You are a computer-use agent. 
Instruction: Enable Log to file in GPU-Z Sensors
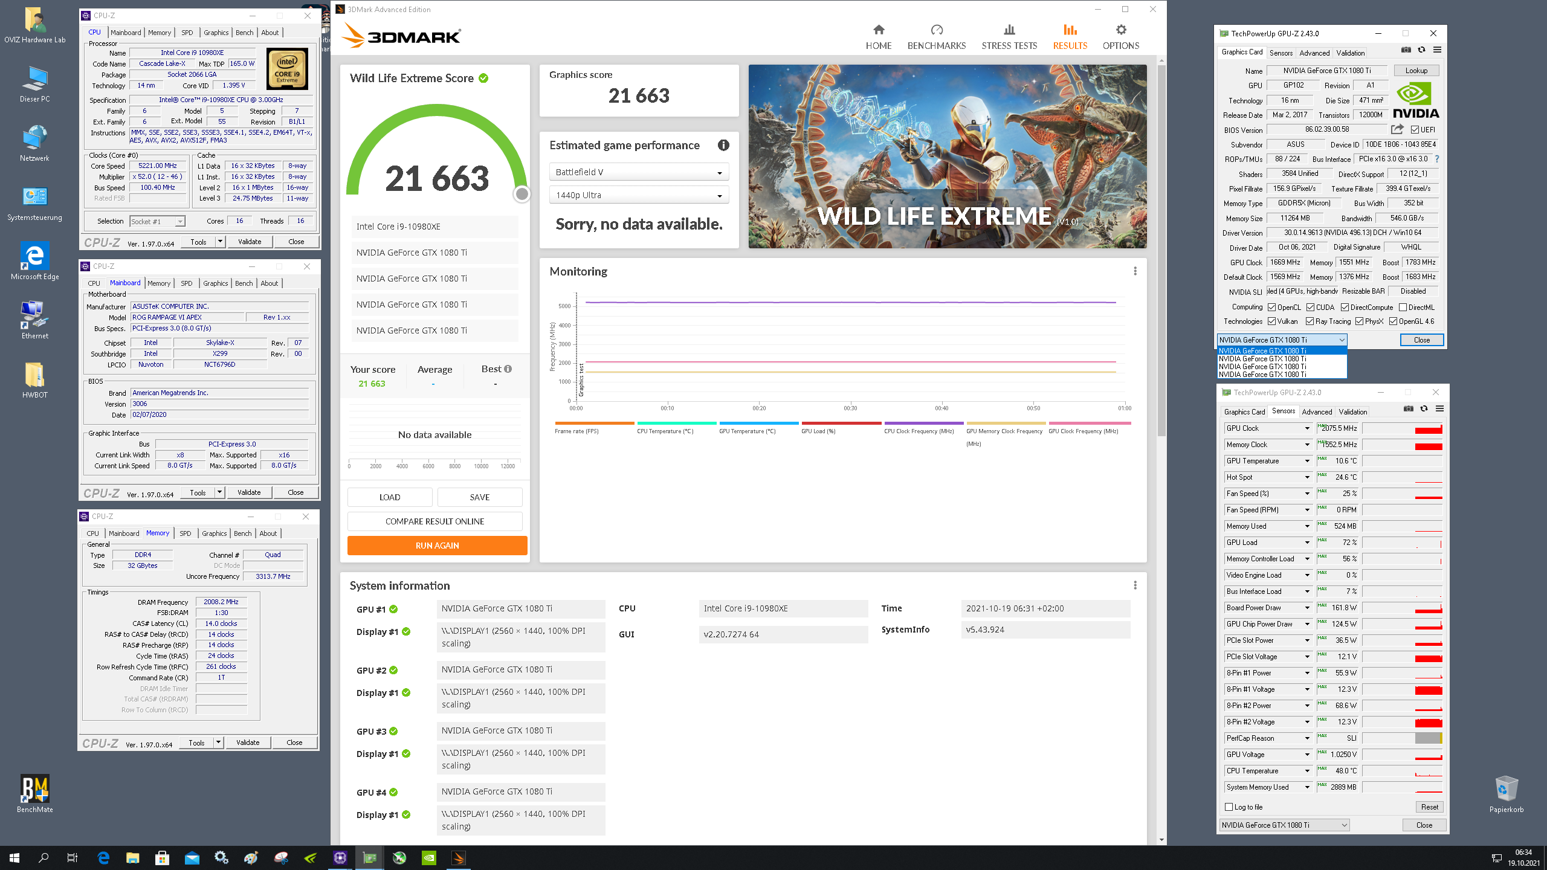click(1229, 807)
